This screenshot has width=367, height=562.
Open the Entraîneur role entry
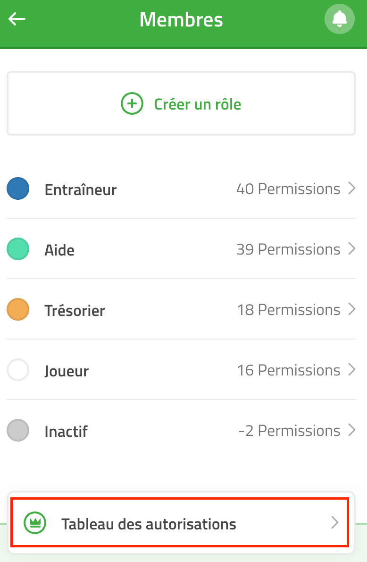(181, 188)
